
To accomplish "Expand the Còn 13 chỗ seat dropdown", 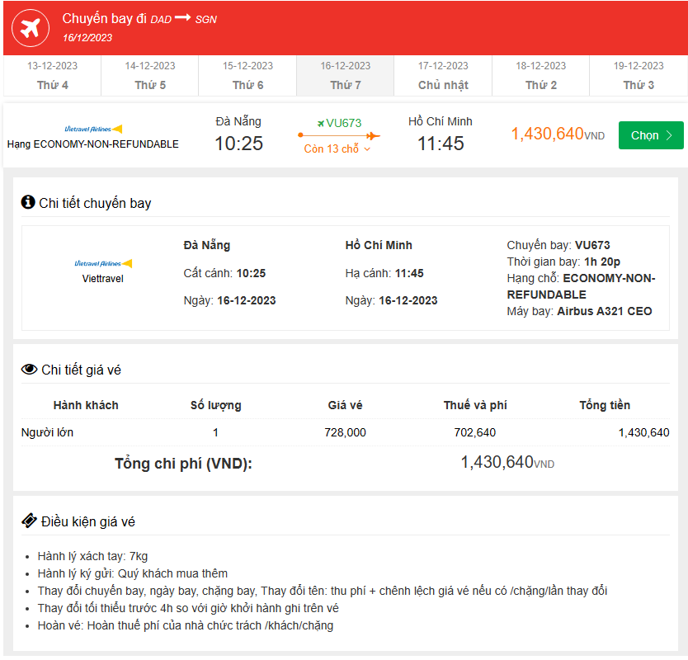I will click(337, 149).
